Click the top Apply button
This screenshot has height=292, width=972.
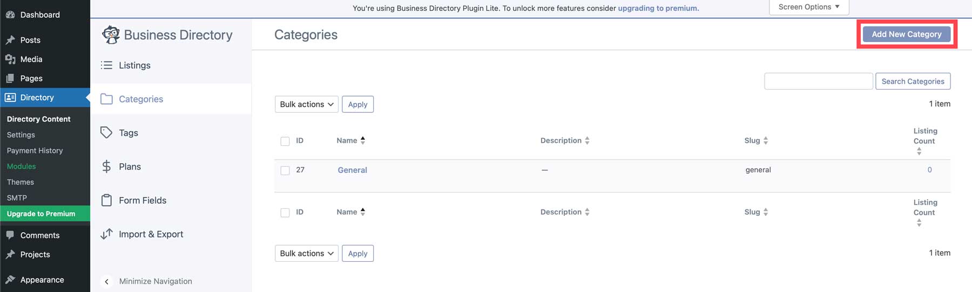(x=357, y=104)
